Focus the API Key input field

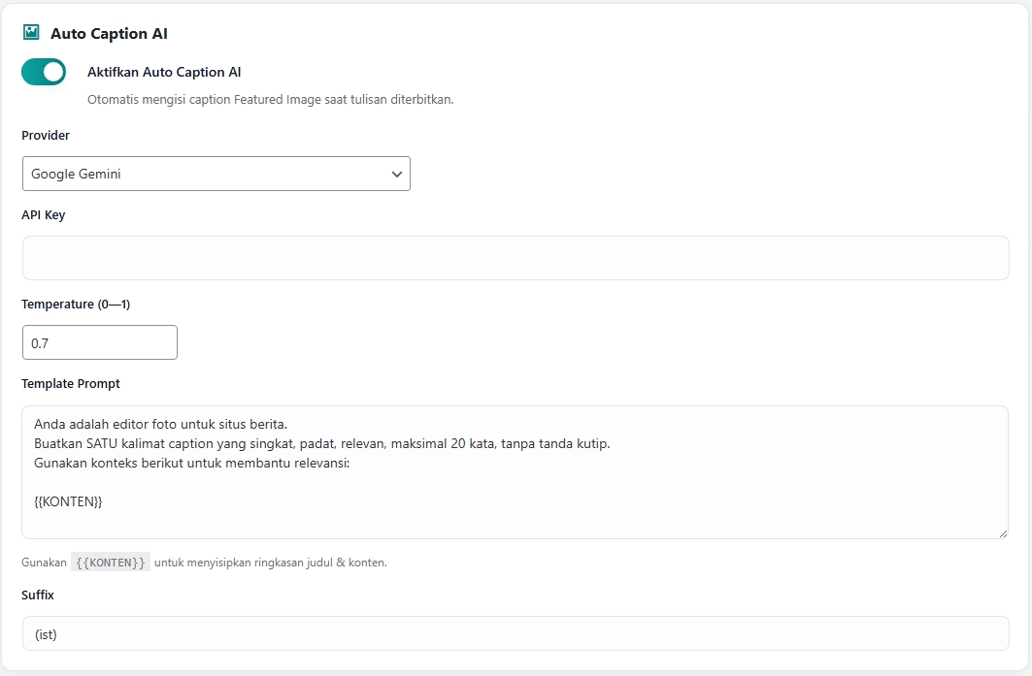pyautogui.click(x=515, y=258)
